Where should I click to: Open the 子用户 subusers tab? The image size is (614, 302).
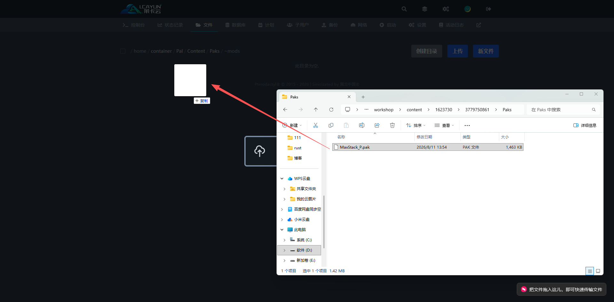(x=298, y=25)
